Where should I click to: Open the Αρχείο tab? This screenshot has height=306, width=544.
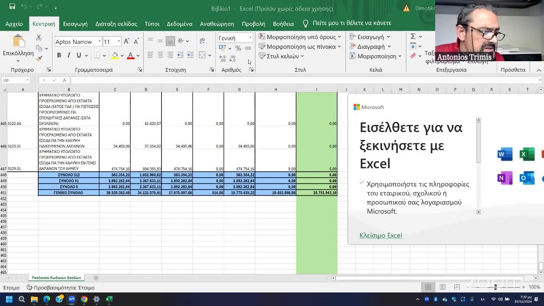(14, 24)
